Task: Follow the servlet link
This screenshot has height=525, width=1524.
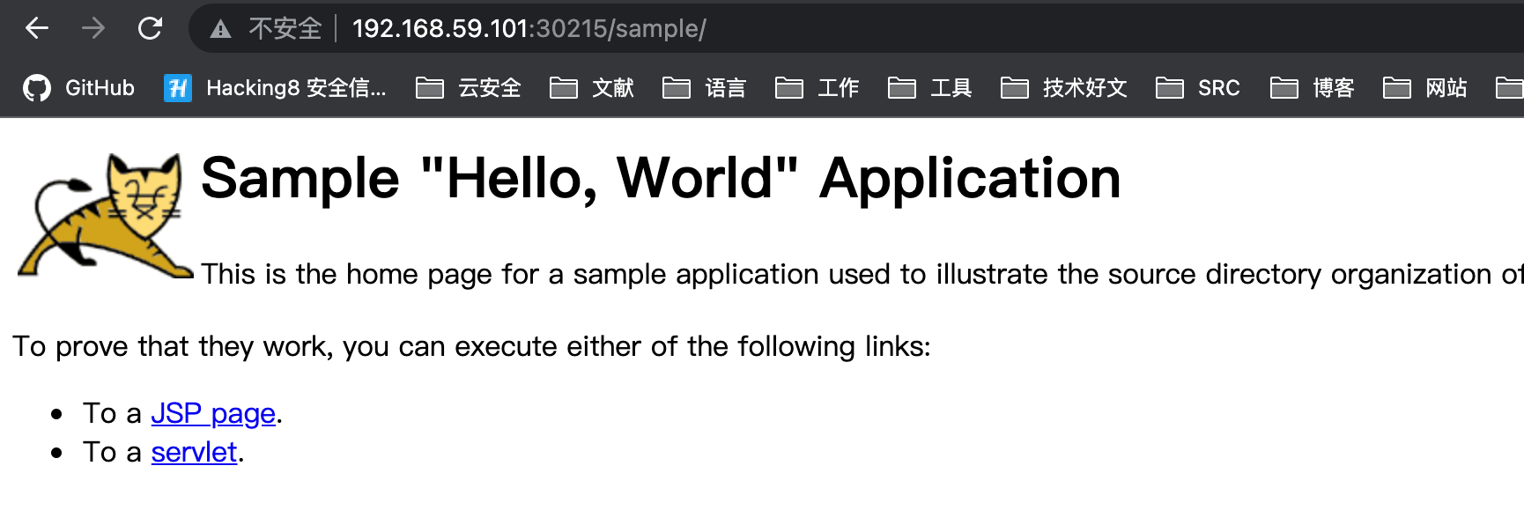Action: pyautogui.click(x=194, y=452)
